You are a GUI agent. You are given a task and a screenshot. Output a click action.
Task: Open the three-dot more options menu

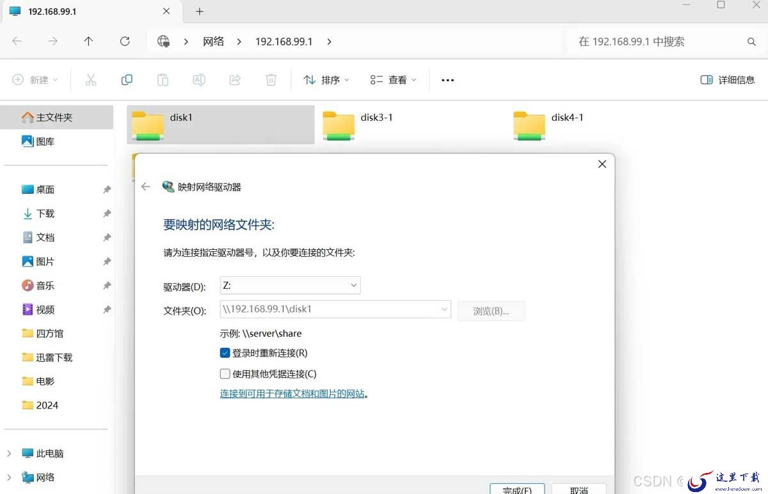click(448, 80)
